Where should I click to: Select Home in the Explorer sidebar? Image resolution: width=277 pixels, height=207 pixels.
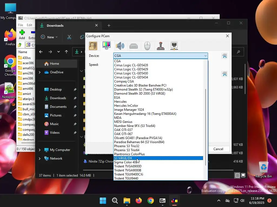[57, 64]
